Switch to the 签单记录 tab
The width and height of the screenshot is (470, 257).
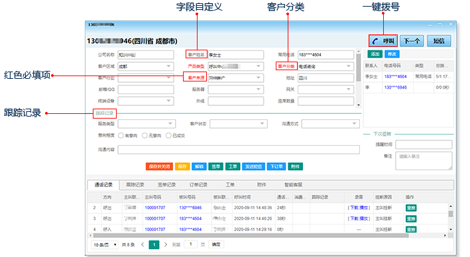point(166,185)
